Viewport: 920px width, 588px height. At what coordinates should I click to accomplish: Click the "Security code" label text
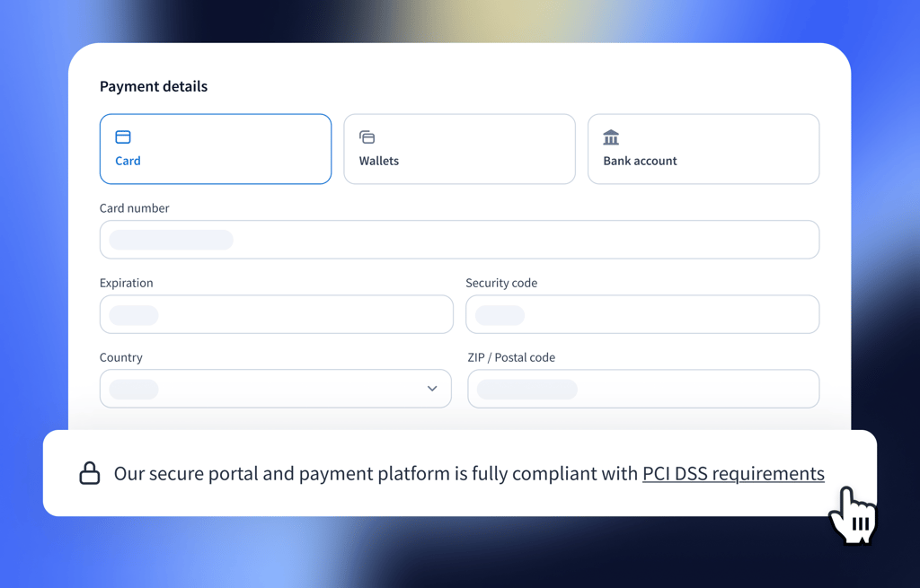(x=501, y=283)
